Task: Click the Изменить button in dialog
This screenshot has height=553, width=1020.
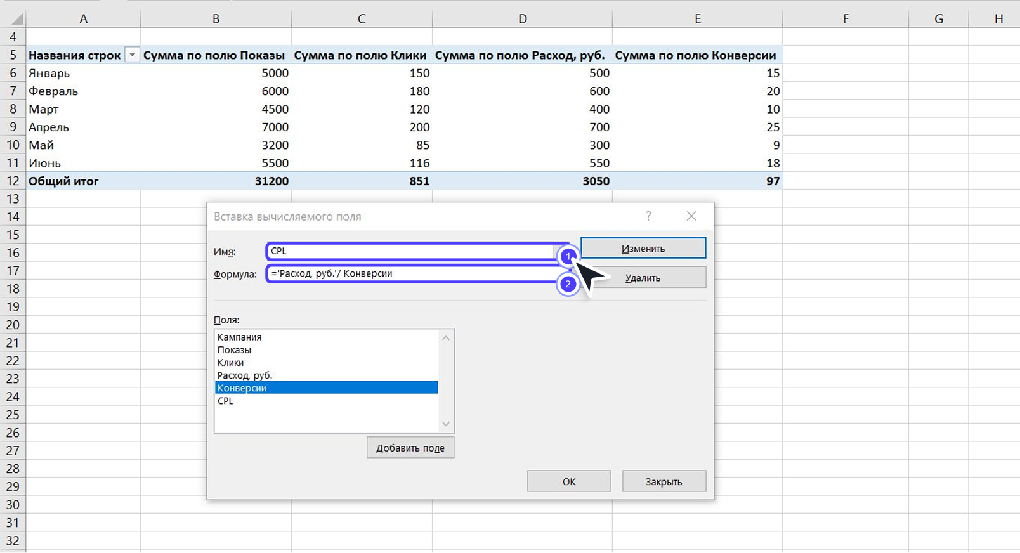Action: point(643,248)
